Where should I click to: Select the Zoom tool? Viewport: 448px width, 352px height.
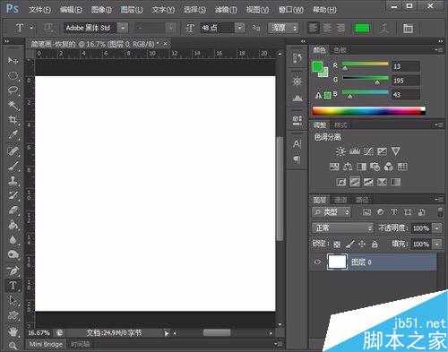(x=13, y=346)
